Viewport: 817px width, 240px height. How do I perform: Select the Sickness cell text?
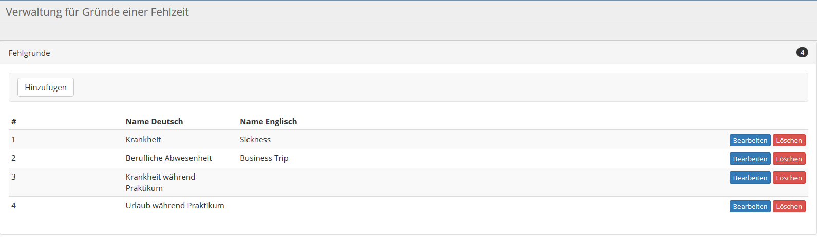pyautogui.click(x=255, y=140)
